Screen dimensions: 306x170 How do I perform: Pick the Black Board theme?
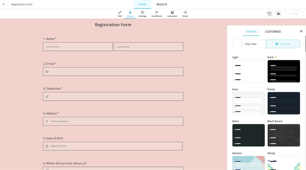click(284, 135)
